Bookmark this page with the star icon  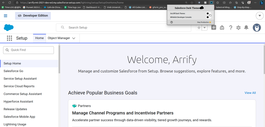click(x=192, y=3)
